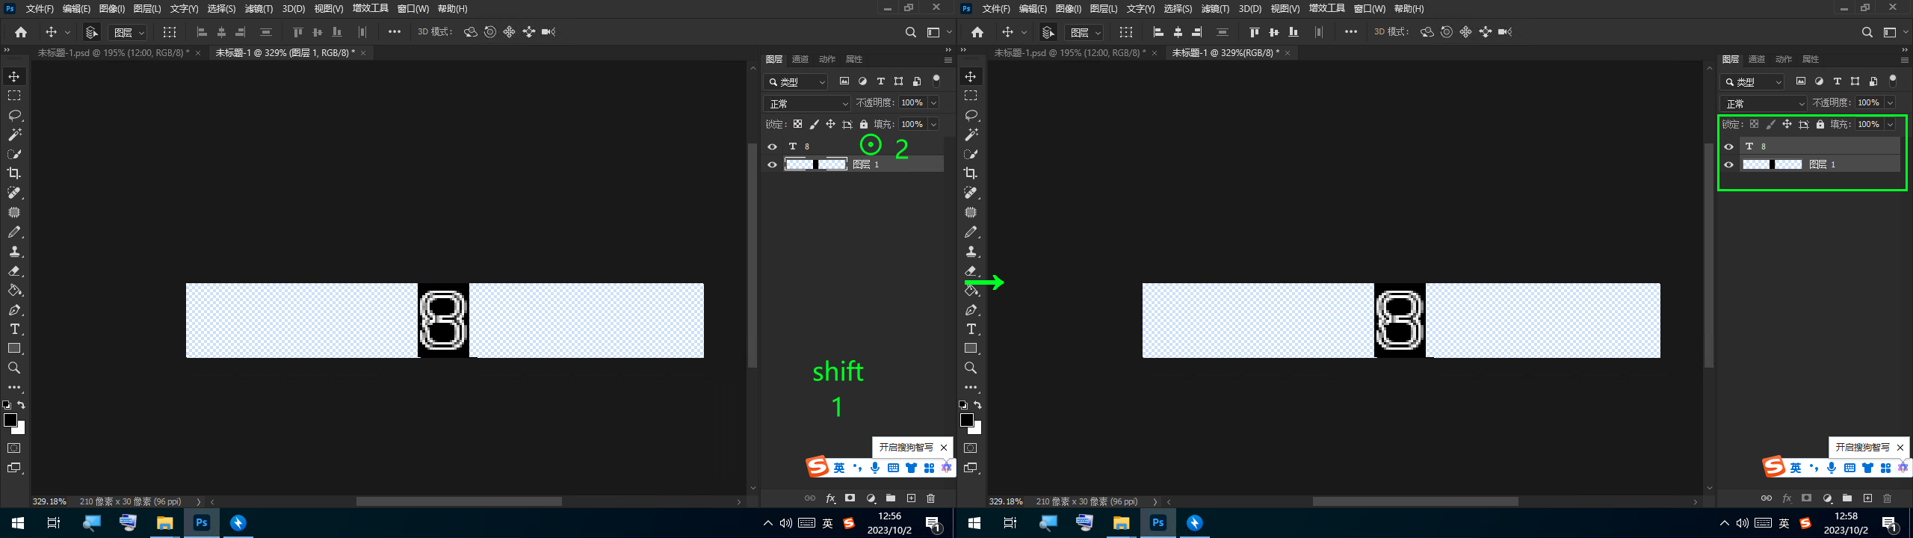Screen dimensions: 1913x538
Task: Select the Pen tool in the left window
Action: pyautogui.click(x=14, y=309)
